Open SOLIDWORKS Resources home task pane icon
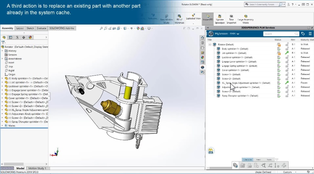 tap(202, 38)
